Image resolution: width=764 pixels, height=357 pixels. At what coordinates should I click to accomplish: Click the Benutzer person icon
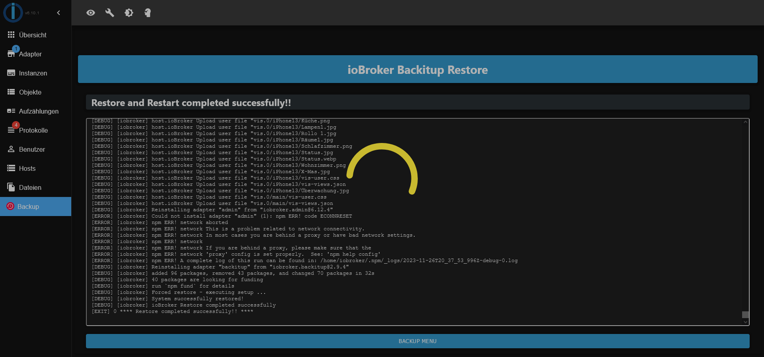(x=11, y=149)
